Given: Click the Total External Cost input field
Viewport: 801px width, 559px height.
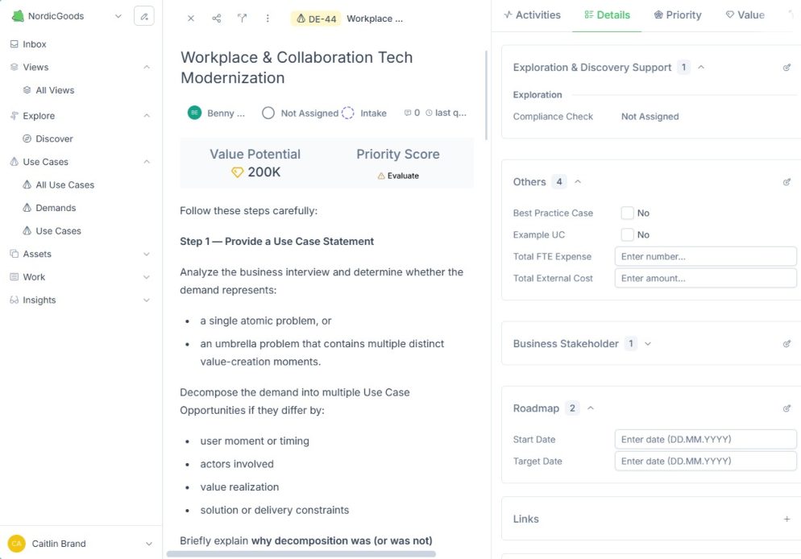Looking at the screenshot, I should [x=705, y=278].
